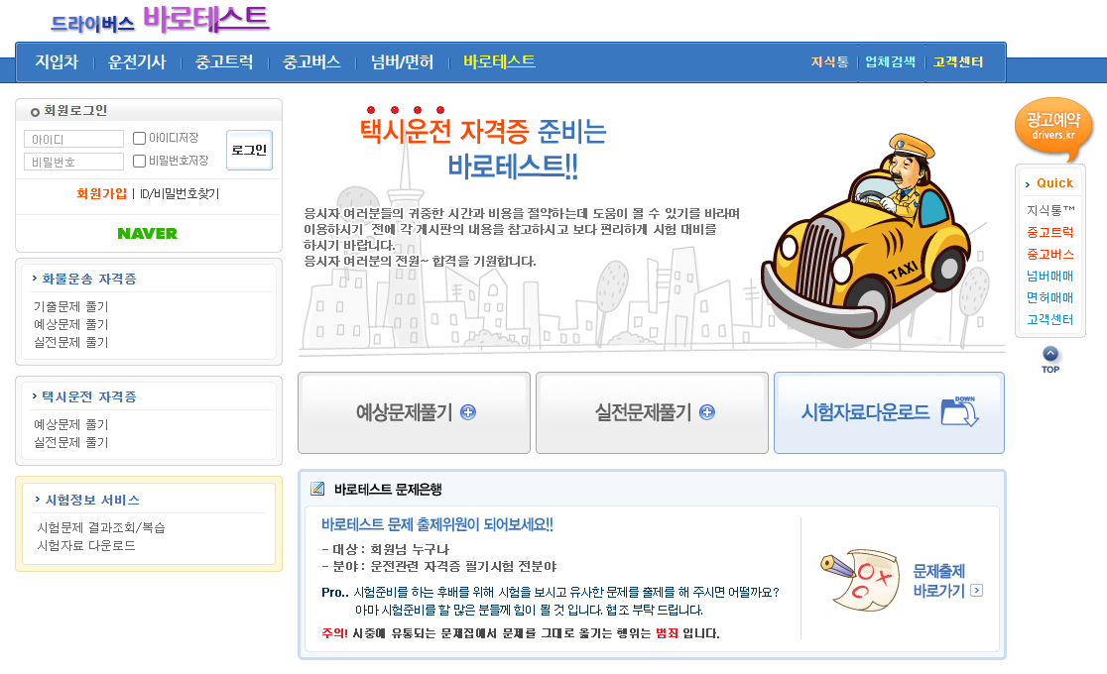Open the 넘버/면허 menu
1107x674 pixels.
(402, 62)
